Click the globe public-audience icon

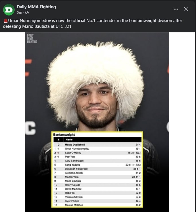(27, 13)
